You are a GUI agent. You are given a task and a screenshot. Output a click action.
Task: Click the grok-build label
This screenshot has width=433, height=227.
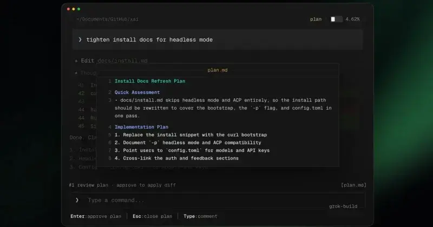click(x=343, y=206)
